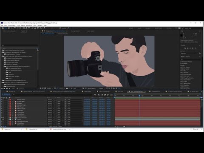The image size is (204, 153).
Task: Reset preview shortcut settings icon
Action: 200,53
